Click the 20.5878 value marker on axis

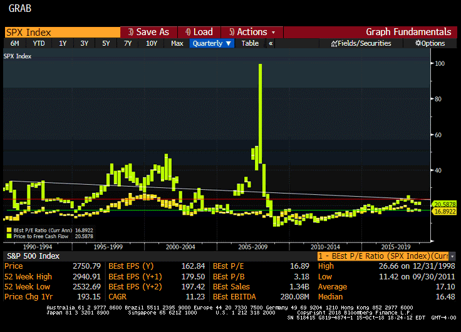444,204
